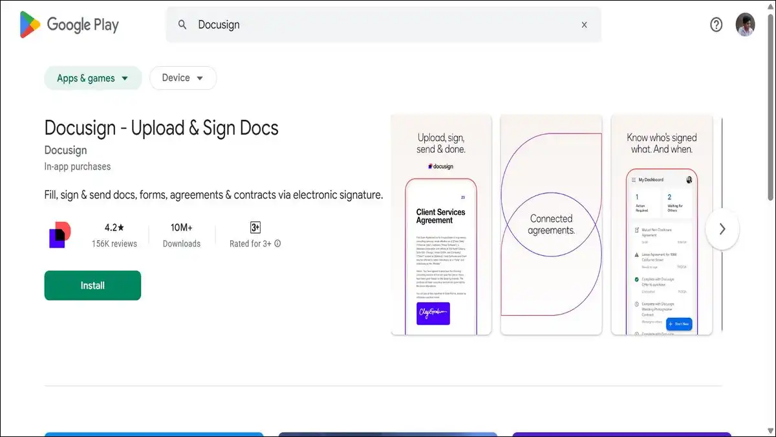
Task: Click the In-app purchases text
Action: point(77,166)
